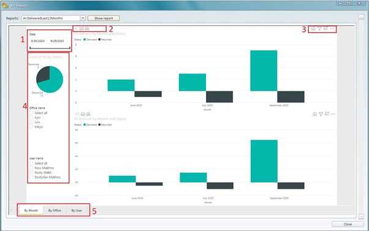Image resolution: width=369 pixels, height=231 pixels.
Task: Click drill up icon on HI Amount chart
Action: pyautogui.click(x=77, y=115)
